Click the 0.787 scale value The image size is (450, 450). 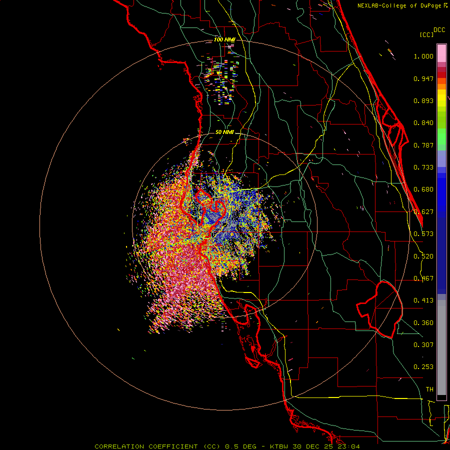(423, 145)
